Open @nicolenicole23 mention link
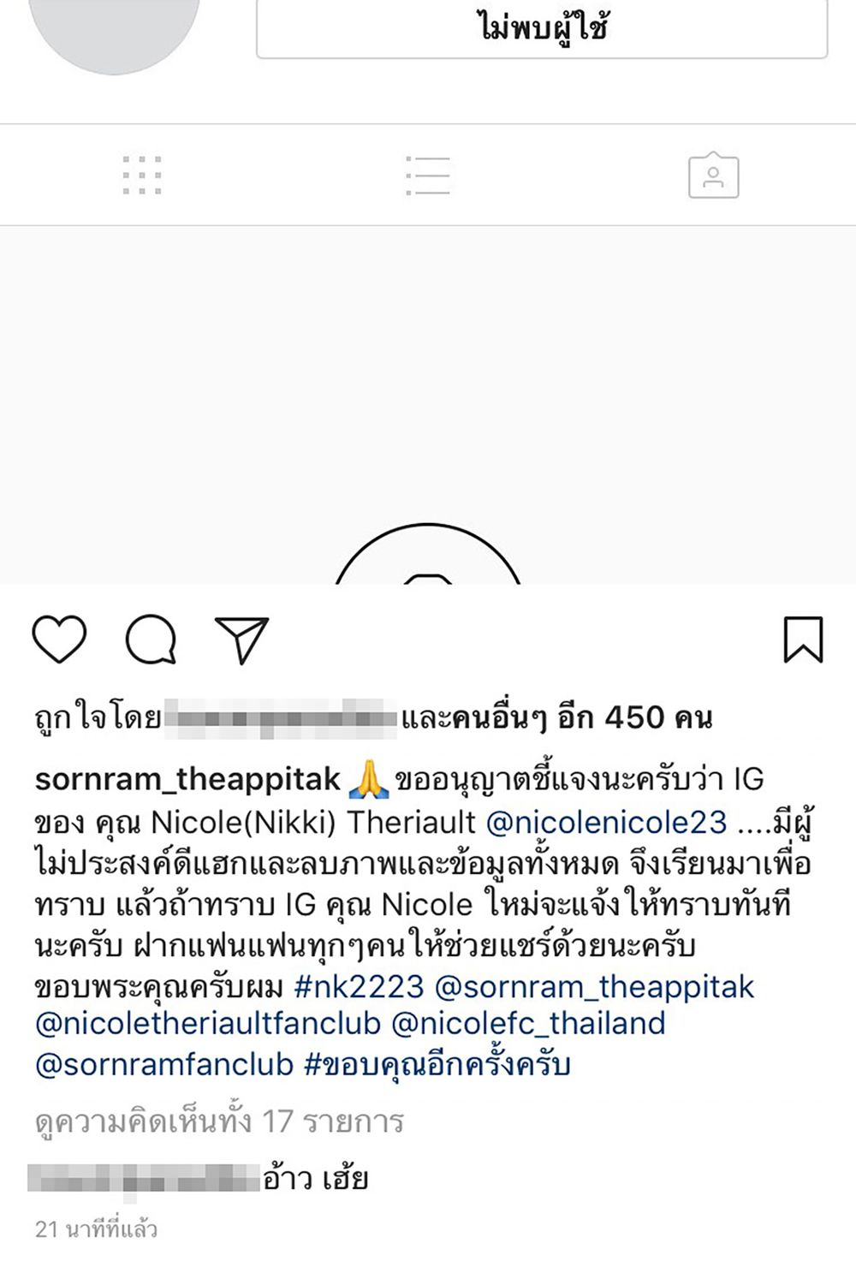The height and width of the screenshot is (1267, 856). click(606, 822)
